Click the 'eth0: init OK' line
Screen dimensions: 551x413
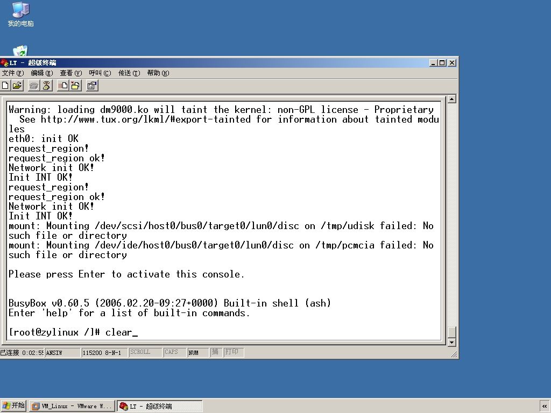(43, 139)
